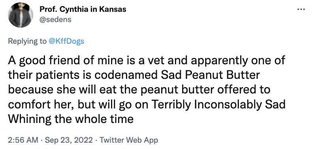Open Prof. Cynthia's profile picture
The image size is (312, 149).
click(21, 15)
